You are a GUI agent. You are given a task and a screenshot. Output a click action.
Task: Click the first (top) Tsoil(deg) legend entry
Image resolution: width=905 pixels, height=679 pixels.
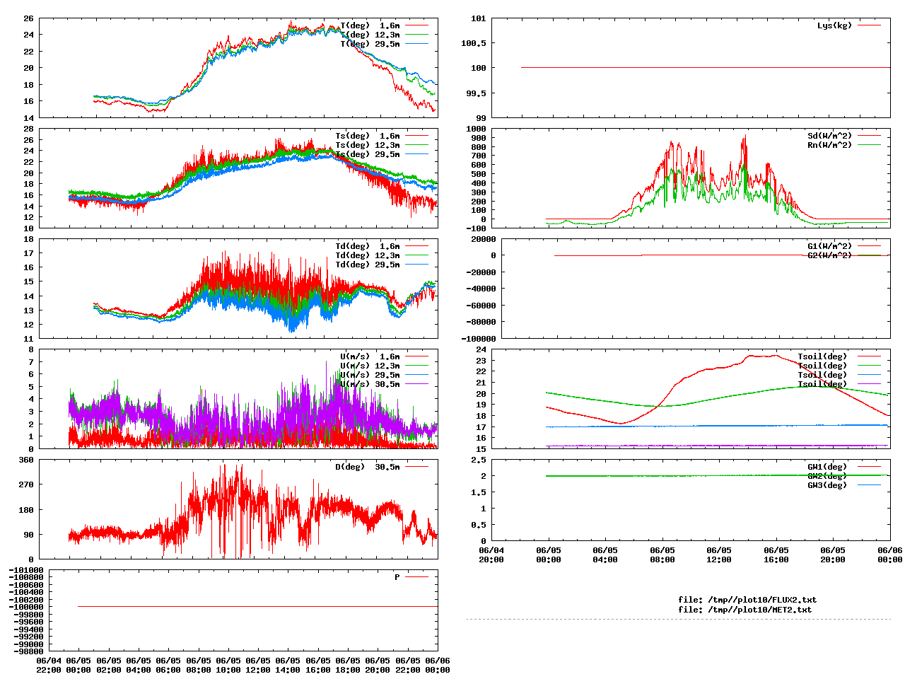point(822,356)
